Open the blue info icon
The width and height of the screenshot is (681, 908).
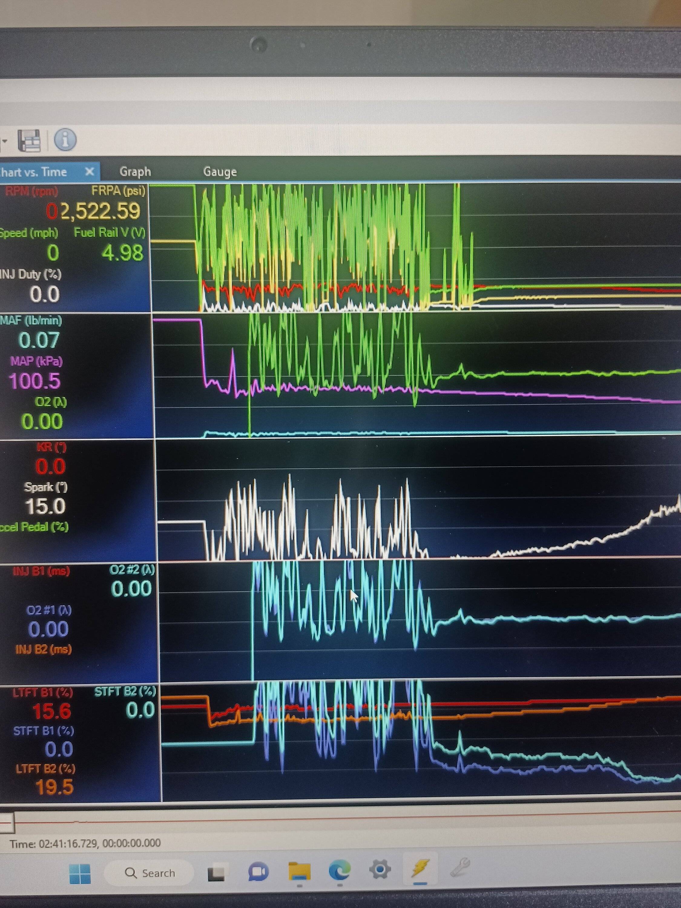65,140
